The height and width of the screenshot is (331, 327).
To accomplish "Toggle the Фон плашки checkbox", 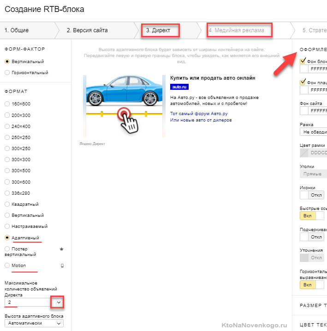I will (303, 82).
